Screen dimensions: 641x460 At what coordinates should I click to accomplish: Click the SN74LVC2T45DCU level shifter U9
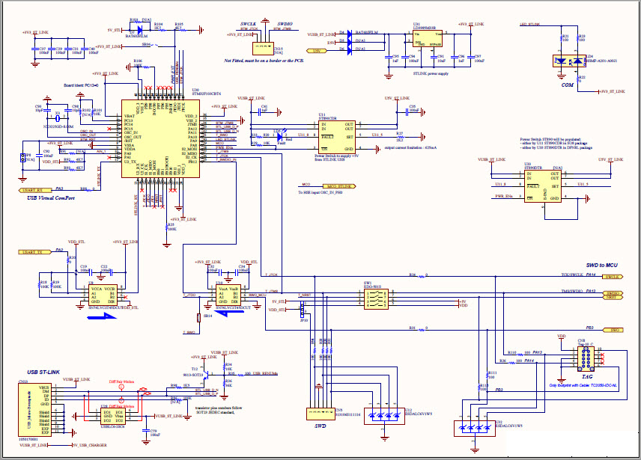click(104, 293)
